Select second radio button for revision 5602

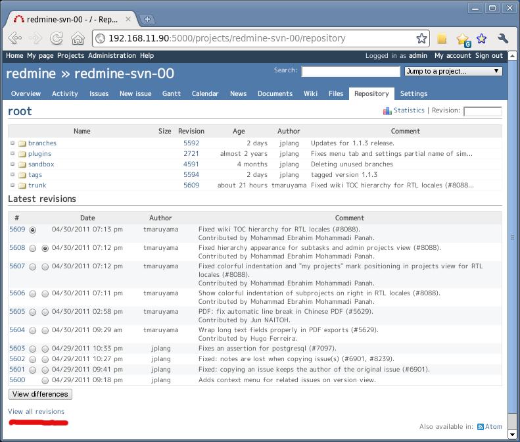click(x=45, y=359)
